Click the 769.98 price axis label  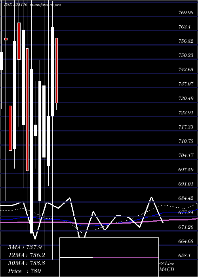point(186,13)
